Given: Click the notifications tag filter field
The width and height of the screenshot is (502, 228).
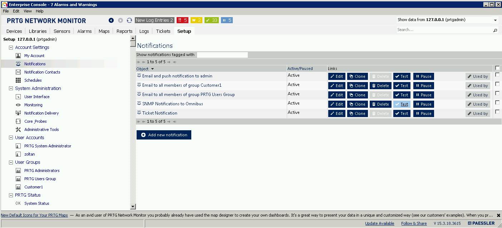Looking at the screenshot, I should pos(222,55).
